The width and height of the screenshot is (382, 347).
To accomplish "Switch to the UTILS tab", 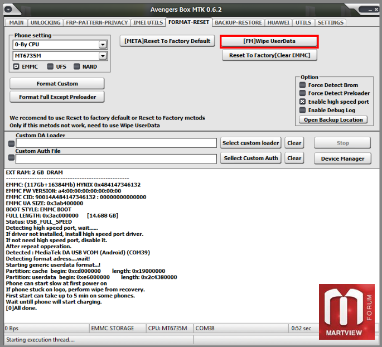I will [303, 23].
